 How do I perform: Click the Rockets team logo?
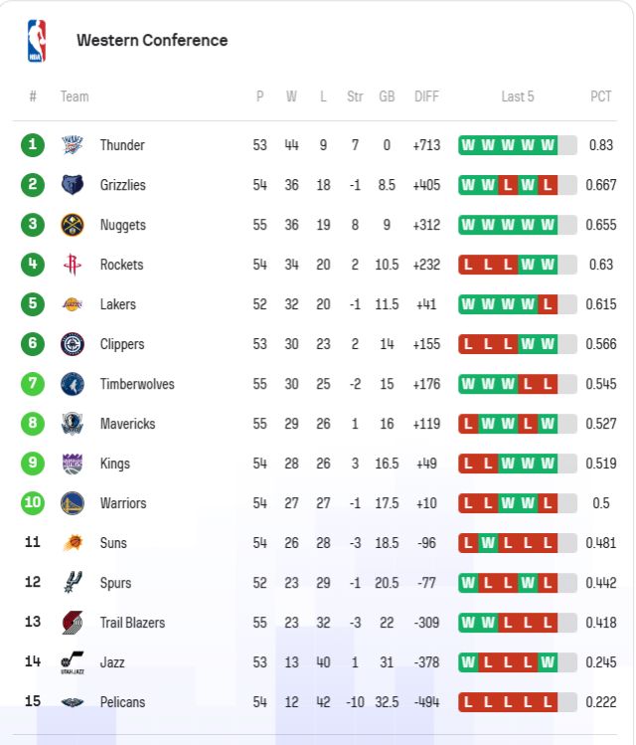(x=73, y=265)
